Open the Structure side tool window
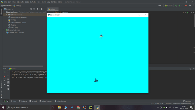The width and height of the screenshot is (195, 110). pos(1,84)
